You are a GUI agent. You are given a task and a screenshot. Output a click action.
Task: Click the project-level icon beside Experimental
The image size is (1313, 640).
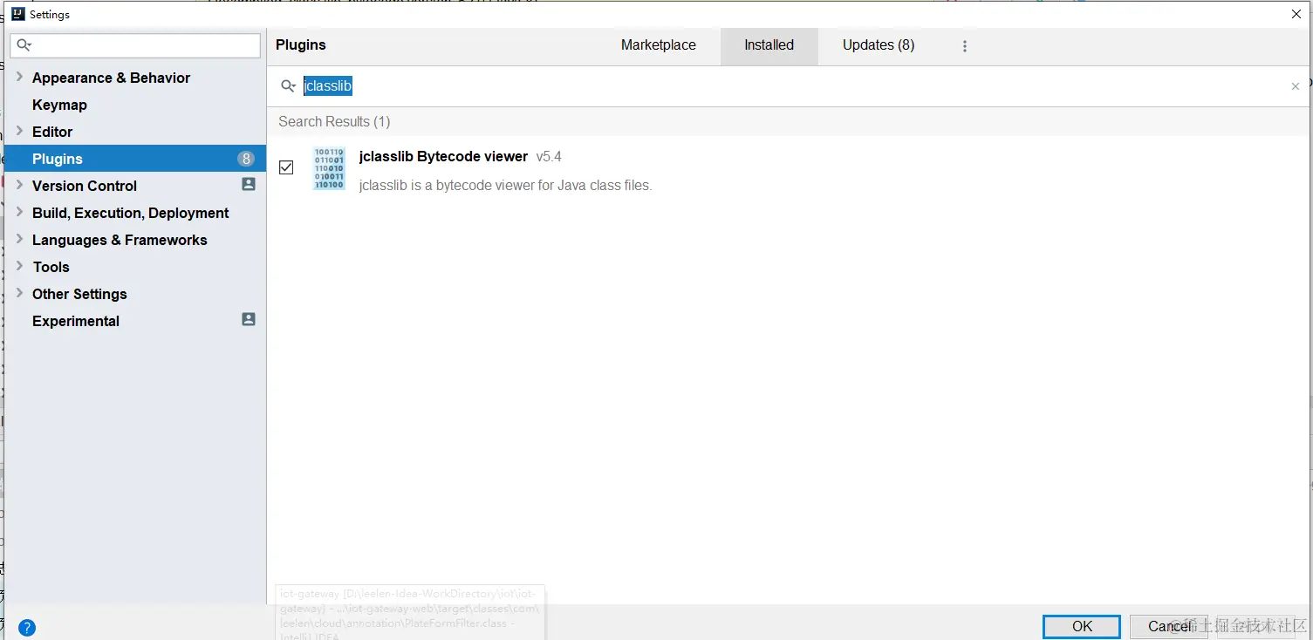[249, 320]
